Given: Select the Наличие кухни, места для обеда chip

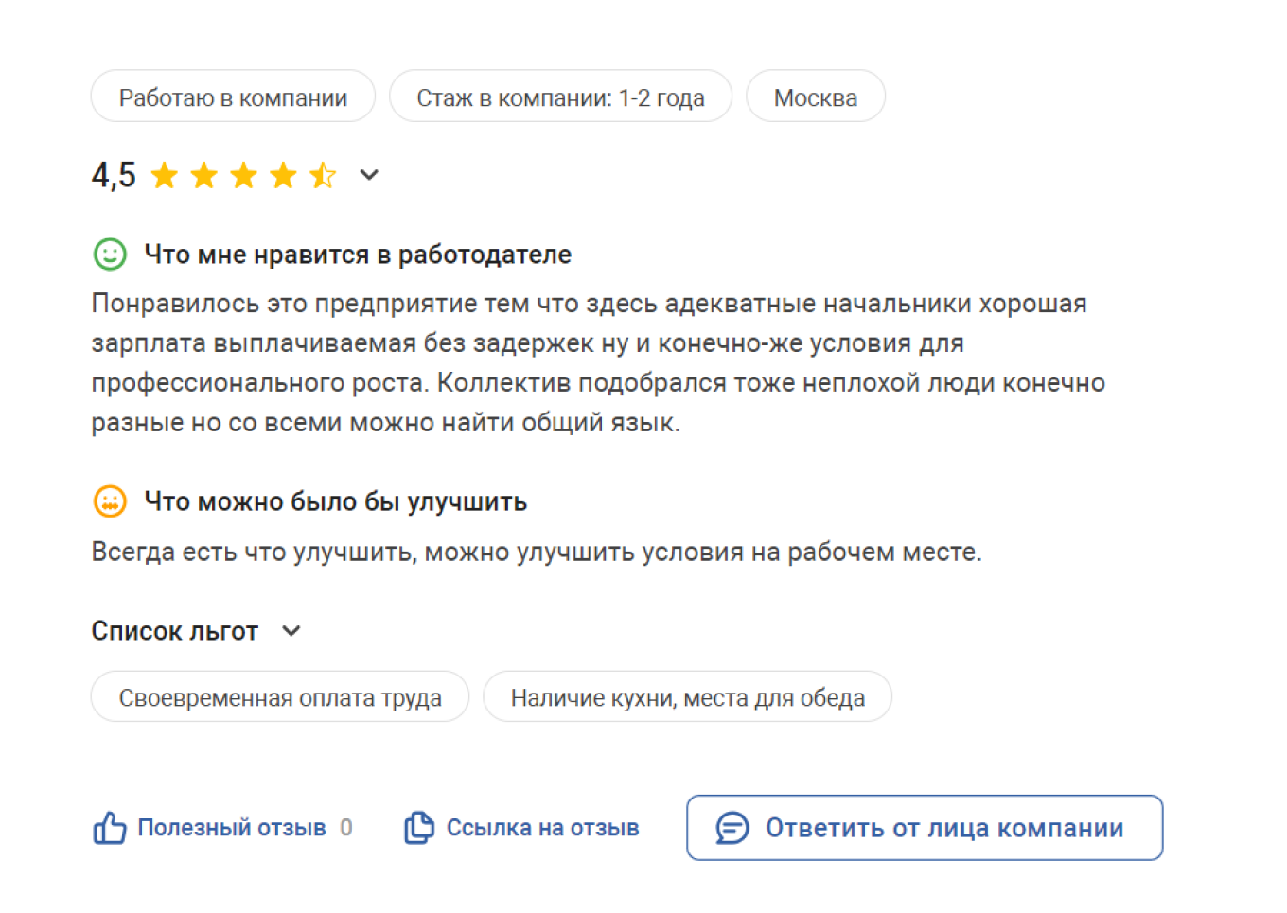Looking at the screenshot, I should coord(687,696).
